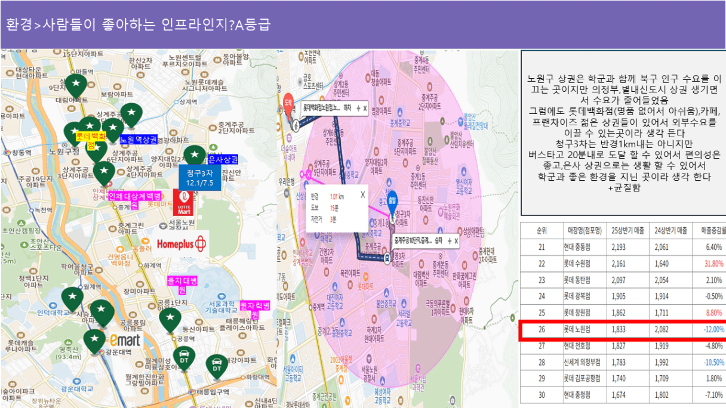Screen dimensions: 726x408
Task: Select the Homeplus logo
Action: point(181,243)
